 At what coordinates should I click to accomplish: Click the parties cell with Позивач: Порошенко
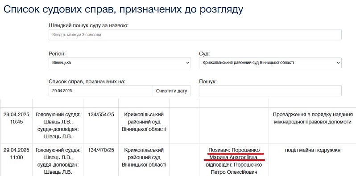click(x=234, y=160)
